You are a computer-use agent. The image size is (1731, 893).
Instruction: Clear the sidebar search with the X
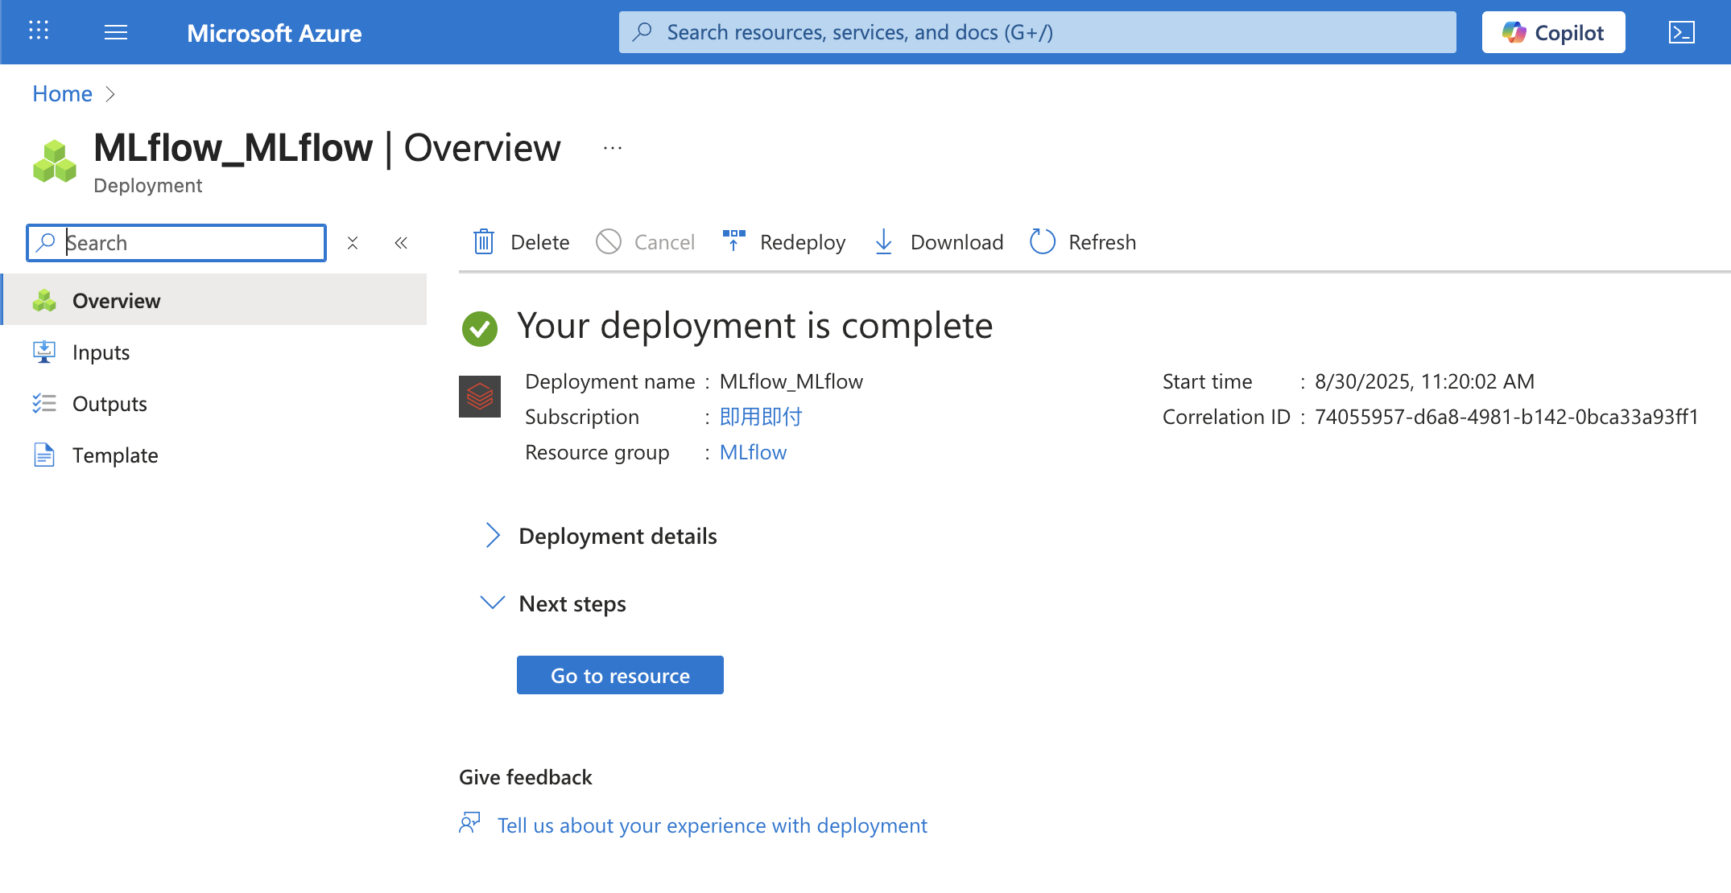pyautogui.click(x=353, y=243)
